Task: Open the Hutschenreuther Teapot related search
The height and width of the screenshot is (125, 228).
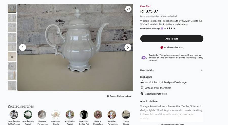Action: 28,115
